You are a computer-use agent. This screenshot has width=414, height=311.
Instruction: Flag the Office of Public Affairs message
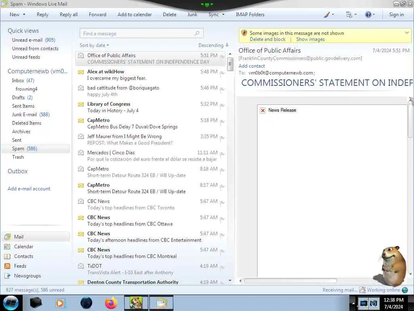222,58
